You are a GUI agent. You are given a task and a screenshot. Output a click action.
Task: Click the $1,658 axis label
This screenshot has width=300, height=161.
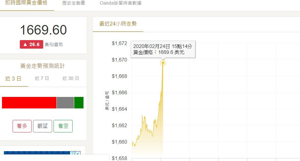(x=119, y=158)
